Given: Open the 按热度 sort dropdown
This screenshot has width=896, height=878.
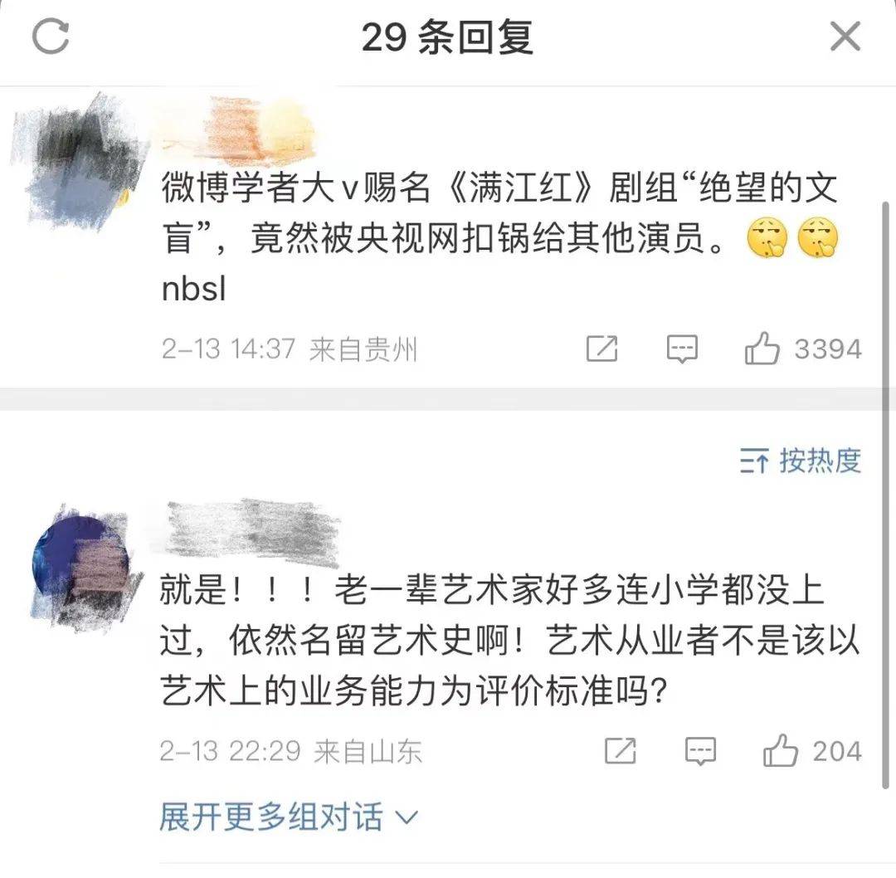Looking at the screenshot, I should tap(800, 461).
